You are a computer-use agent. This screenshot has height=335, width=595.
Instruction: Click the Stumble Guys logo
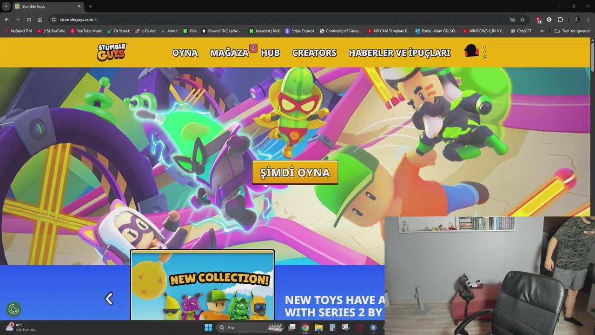click(112, 52)
